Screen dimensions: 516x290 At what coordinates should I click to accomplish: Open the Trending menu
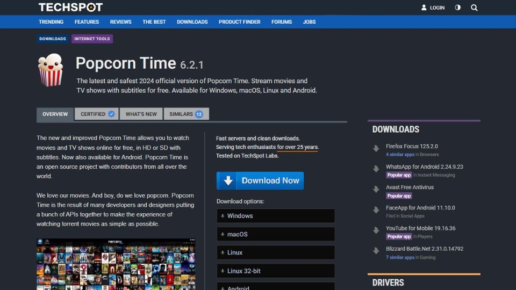(51, 21)
